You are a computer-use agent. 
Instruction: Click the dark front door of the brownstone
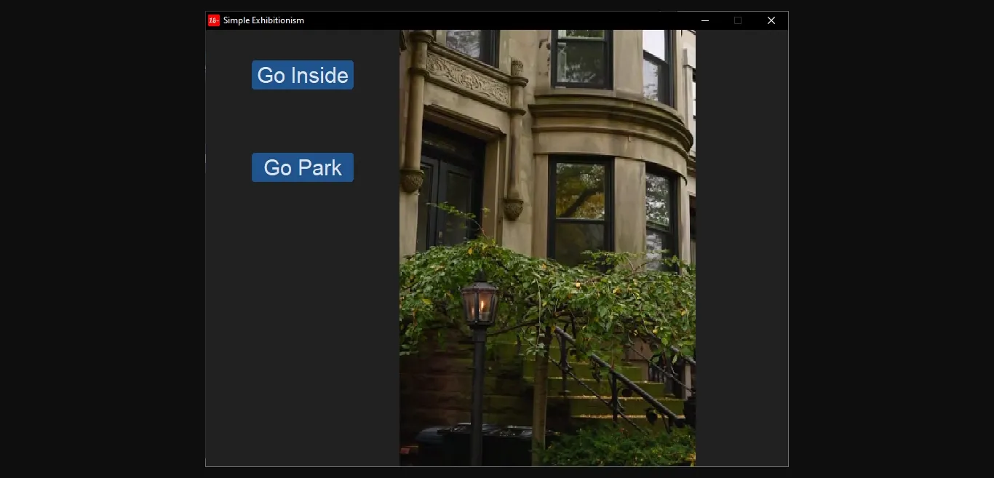coord(451,189)
